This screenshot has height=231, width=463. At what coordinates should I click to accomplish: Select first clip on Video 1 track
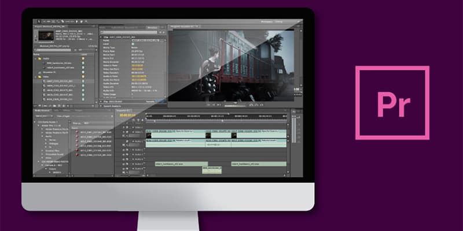[x=176, y=134]
